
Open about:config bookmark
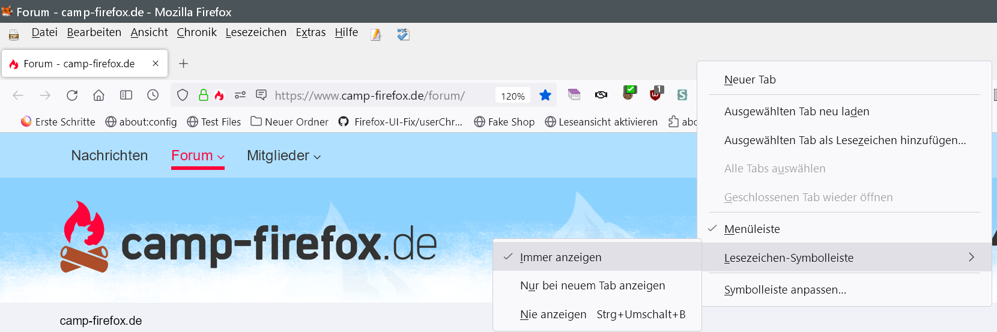(x=141, y=122)
